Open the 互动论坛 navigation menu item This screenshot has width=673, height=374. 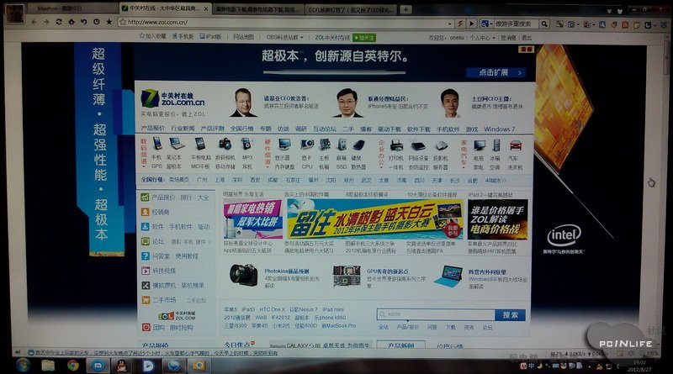(x=324, y=129)
